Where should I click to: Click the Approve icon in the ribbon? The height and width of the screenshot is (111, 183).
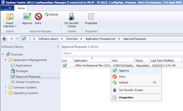[27, 16]
